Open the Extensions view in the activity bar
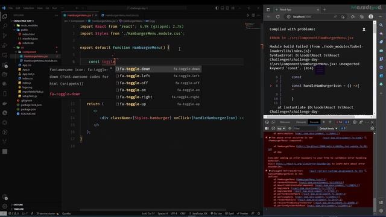The height and width of the screenshot is (217, 386). [x=5, y=65]
